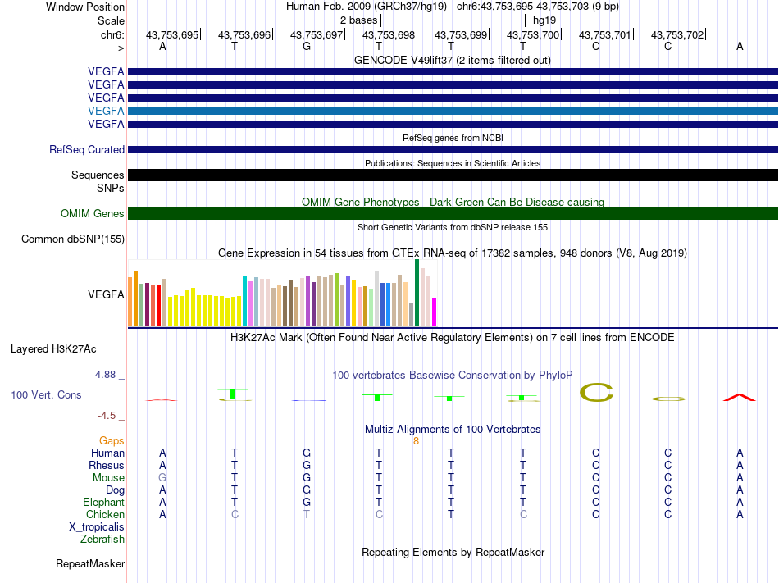Click the large C PhyloP conservation logo
Screen dimensions: 779x583
[596, 392]
